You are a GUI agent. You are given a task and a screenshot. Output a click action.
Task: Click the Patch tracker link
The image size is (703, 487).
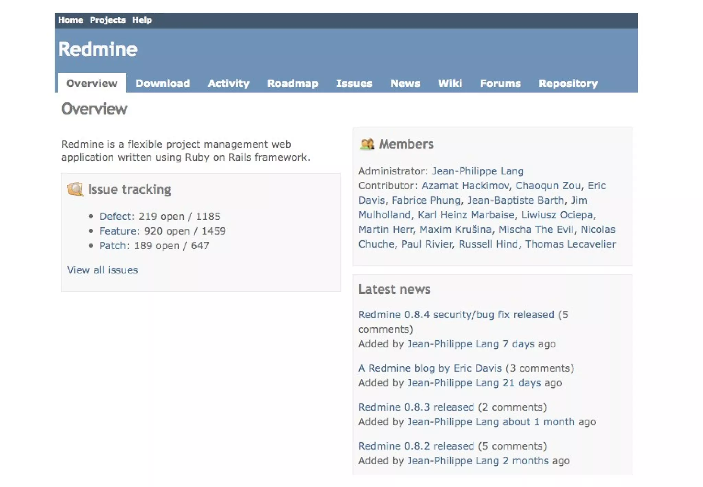pyautogui.click(x=113, y=246)
